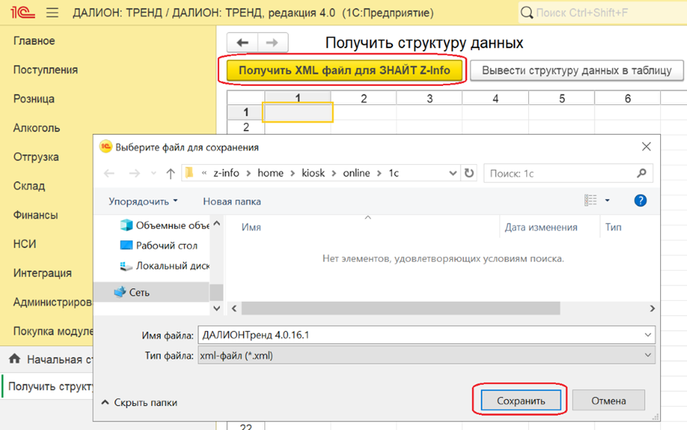Click the horizontal scrollbar in file list
The width and height of the screenshot is (687, 430).
(x=401, y=308)
